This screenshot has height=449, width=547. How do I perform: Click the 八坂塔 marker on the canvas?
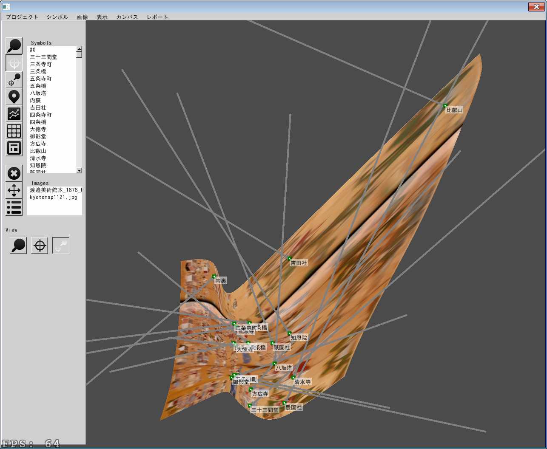point(275,364)
